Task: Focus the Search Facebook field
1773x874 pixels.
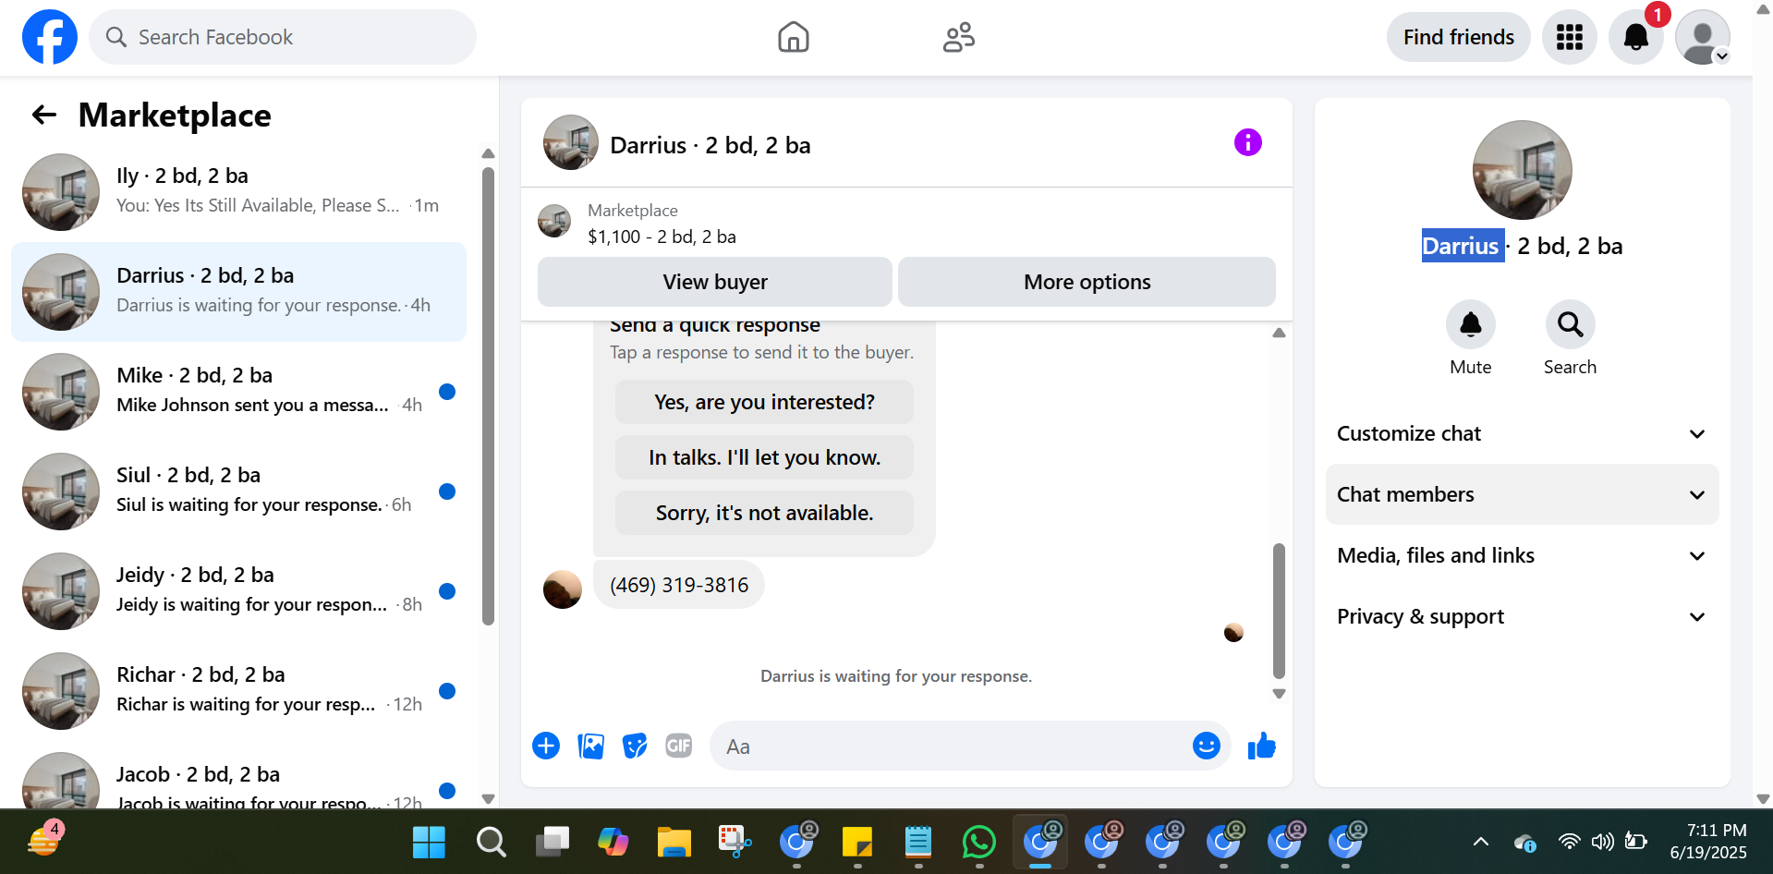Action: click(283, 37)
